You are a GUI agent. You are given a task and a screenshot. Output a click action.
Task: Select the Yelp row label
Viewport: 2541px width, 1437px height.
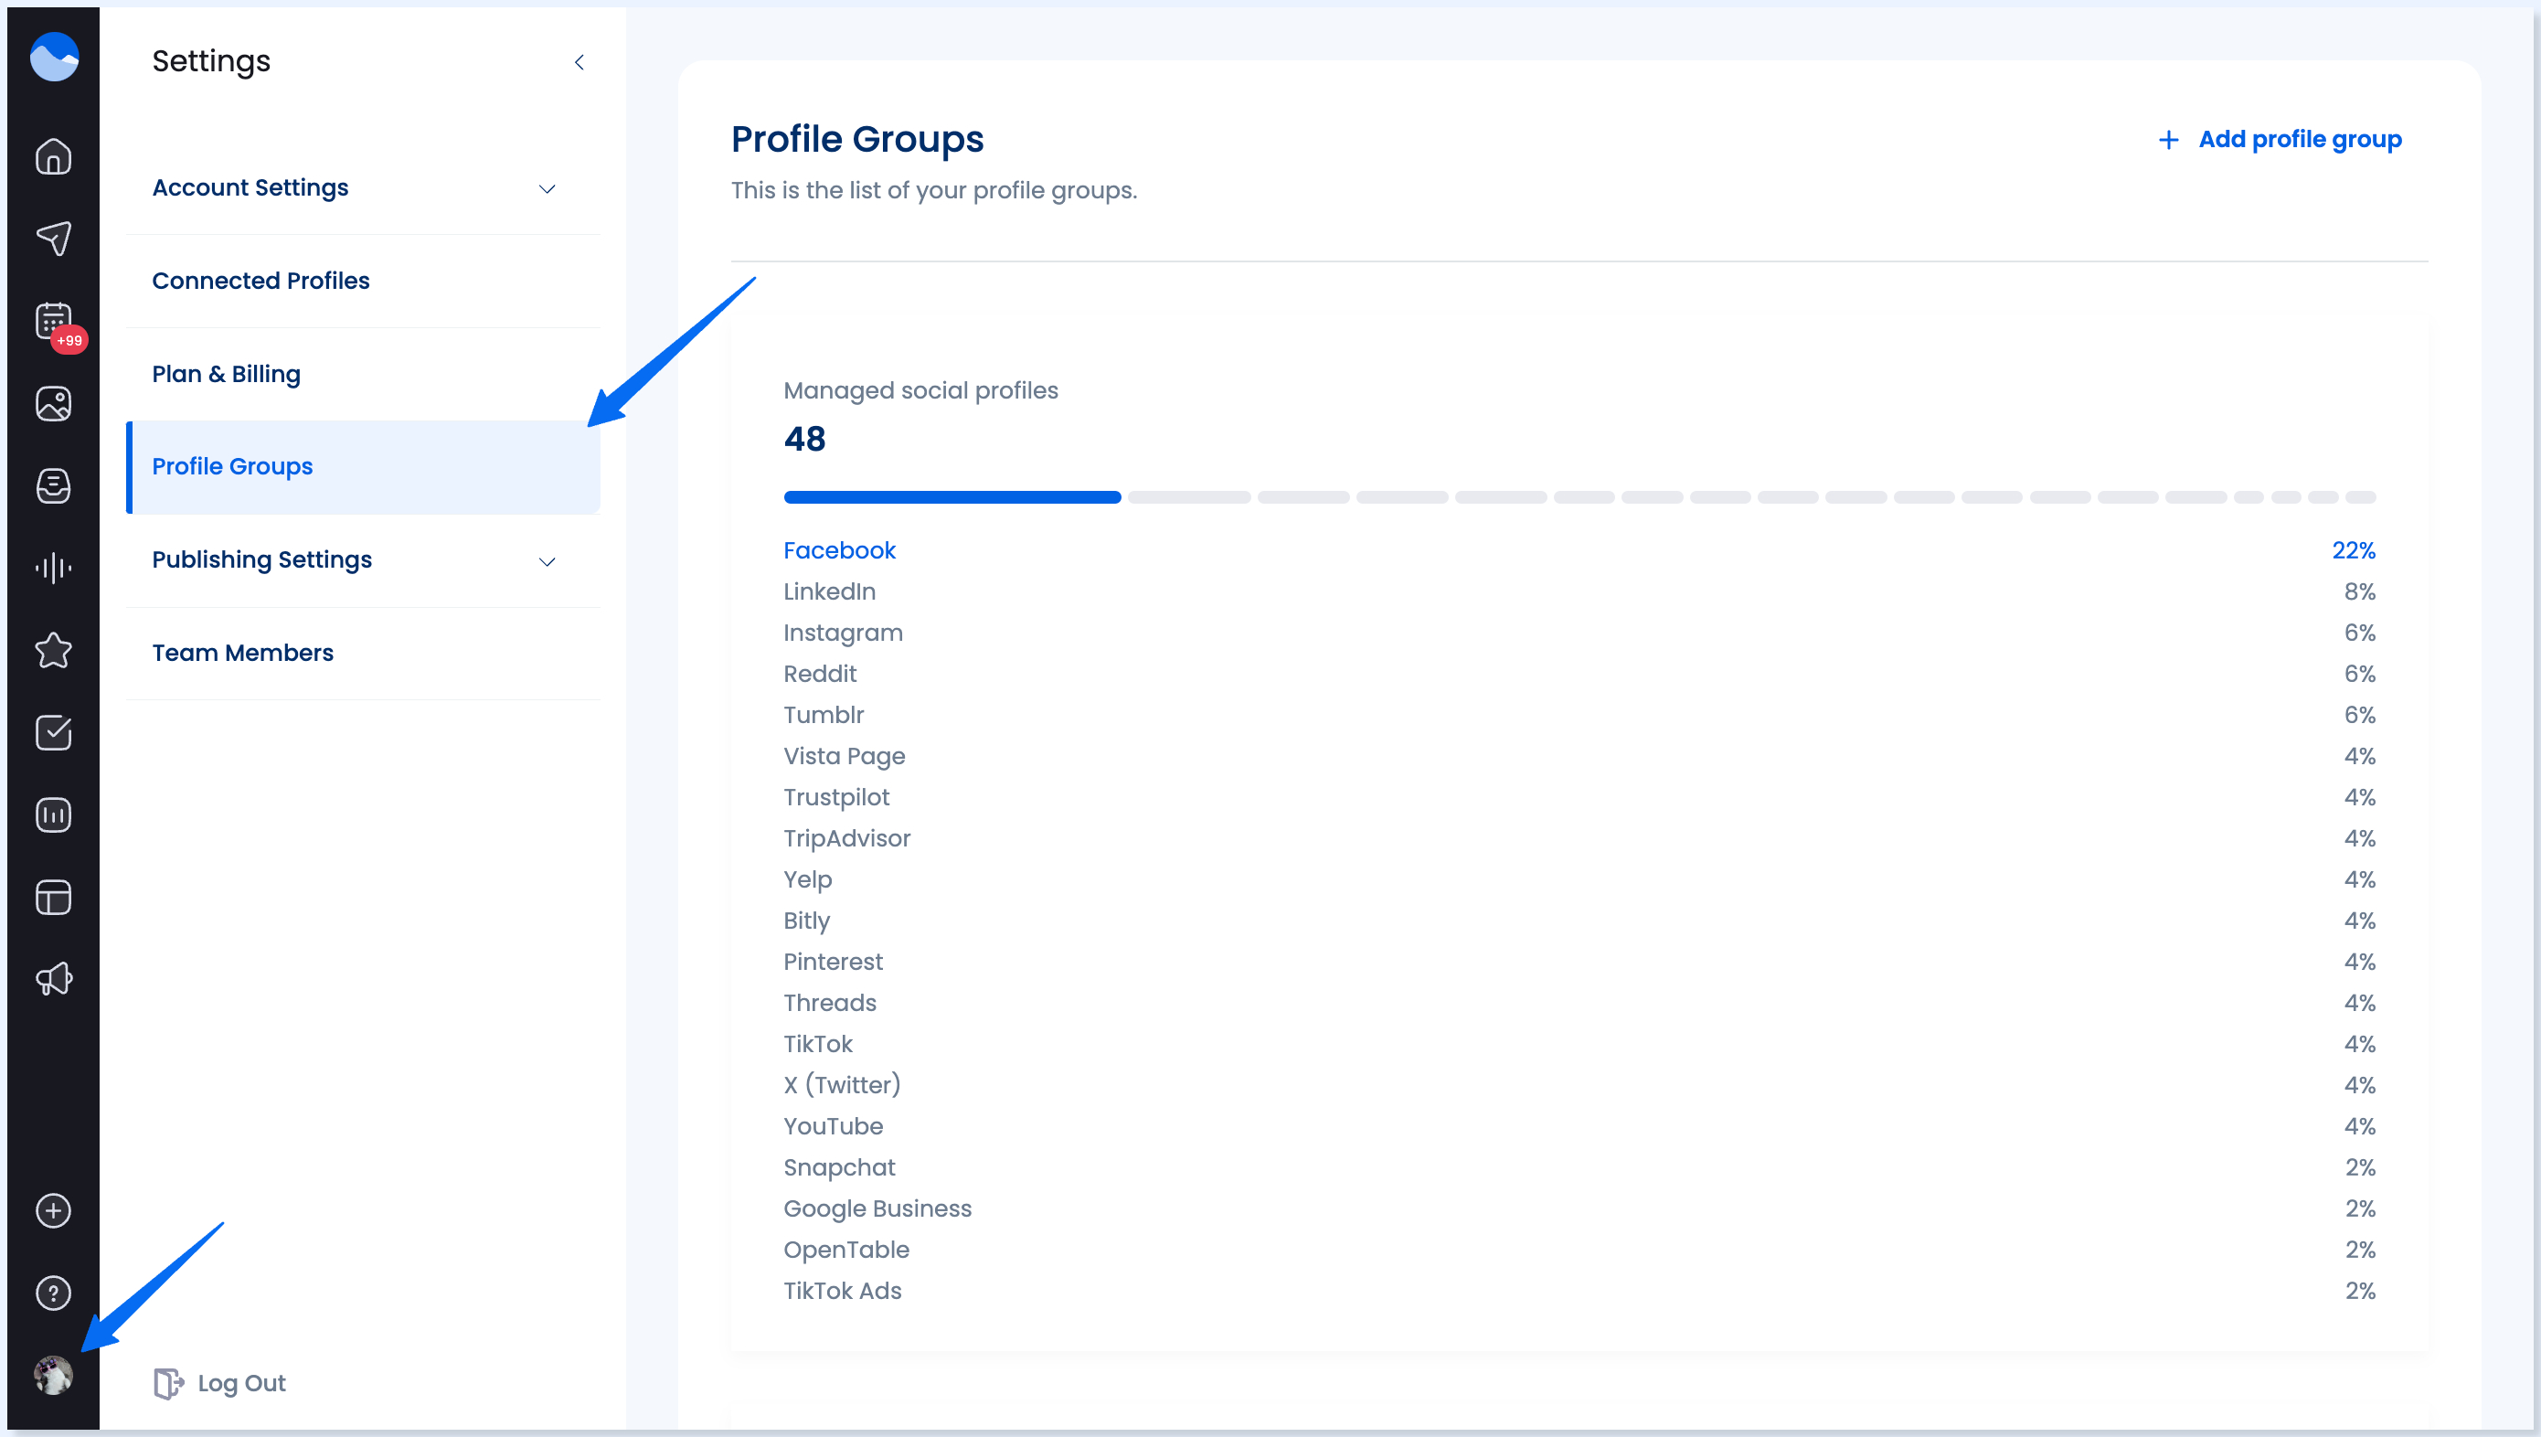click(x=807, y=879)
